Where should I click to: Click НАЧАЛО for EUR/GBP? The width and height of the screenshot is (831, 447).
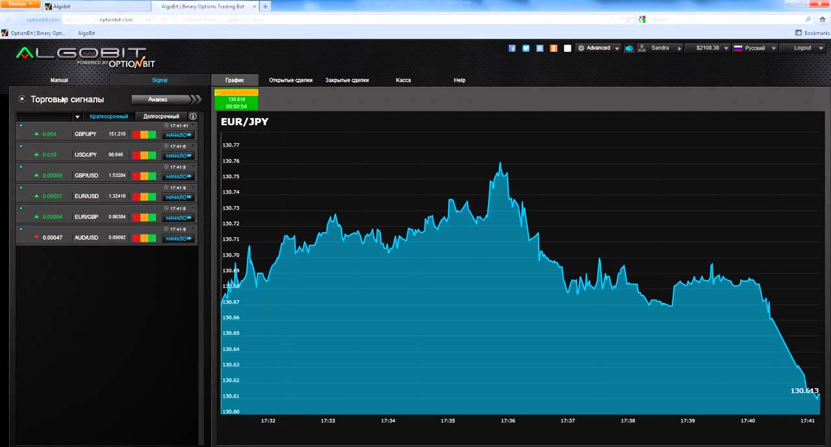[178, 218]
